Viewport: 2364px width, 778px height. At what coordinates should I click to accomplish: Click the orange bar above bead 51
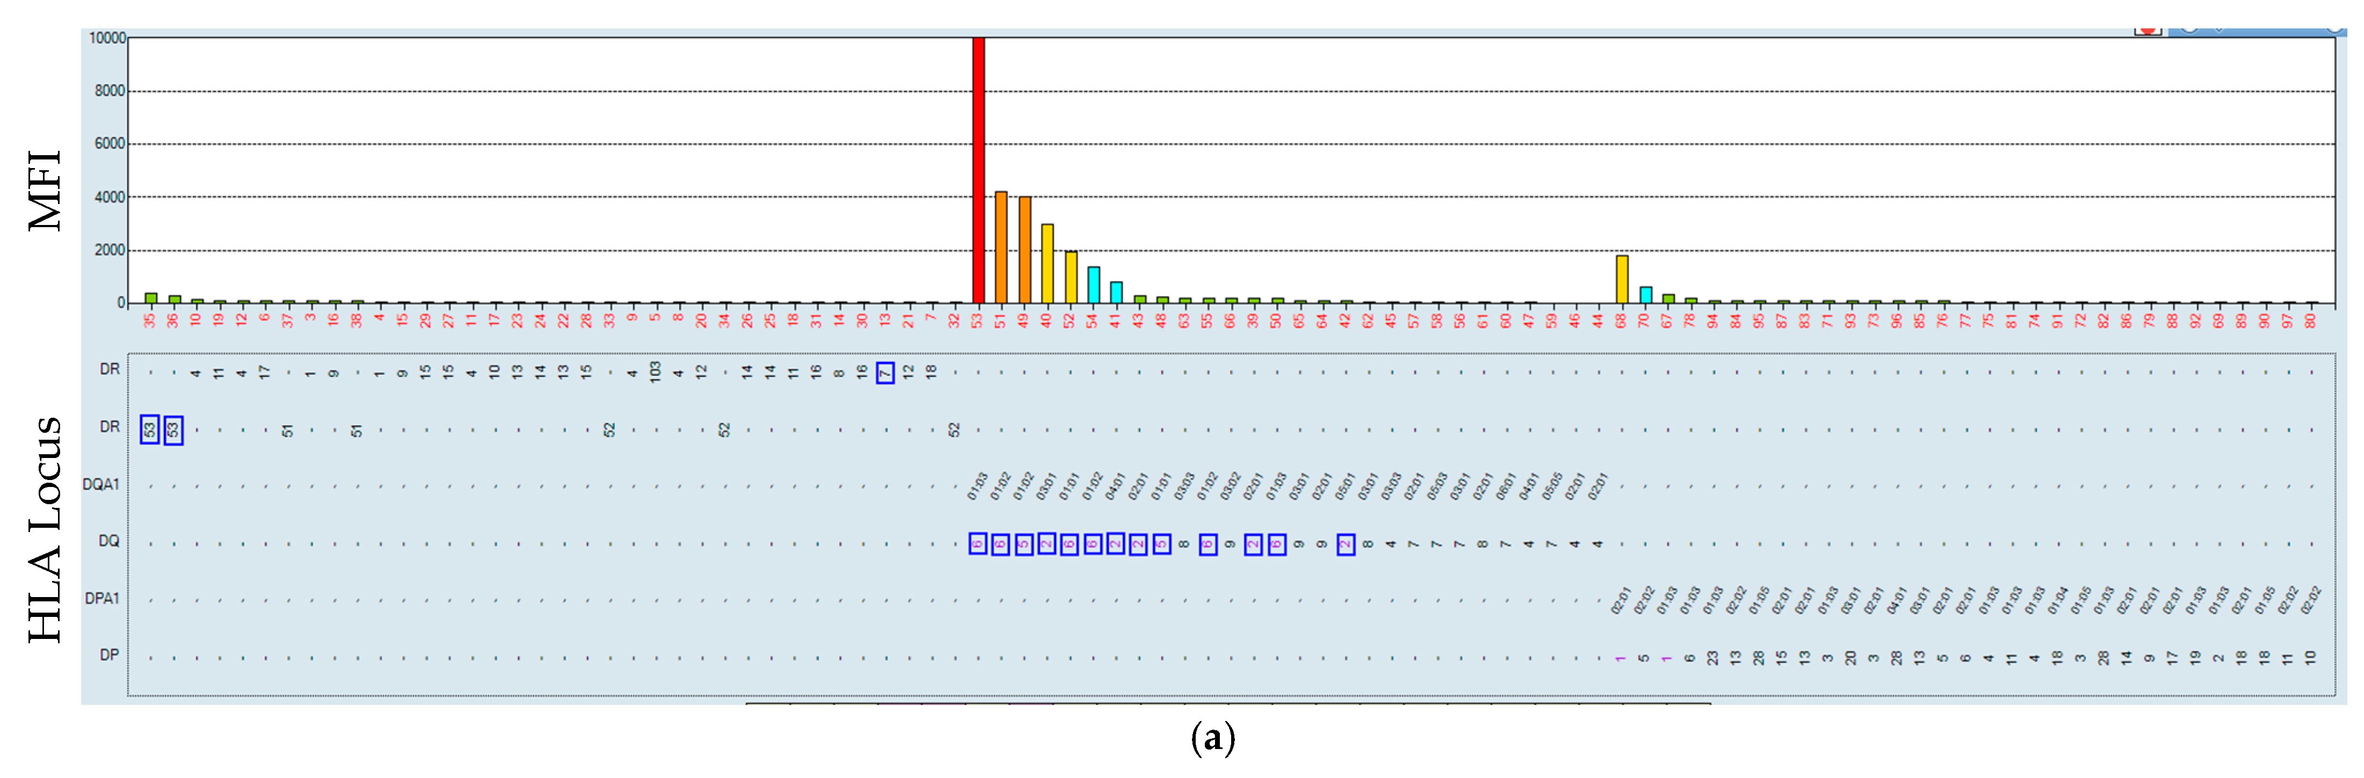[x=1001, y=248]
